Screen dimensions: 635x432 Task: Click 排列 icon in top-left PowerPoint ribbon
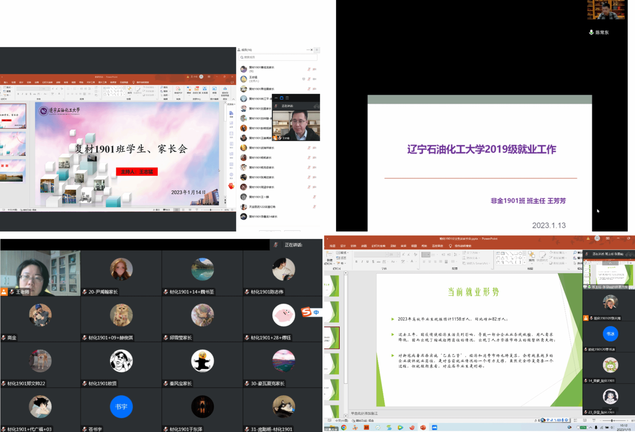(130, 90)
